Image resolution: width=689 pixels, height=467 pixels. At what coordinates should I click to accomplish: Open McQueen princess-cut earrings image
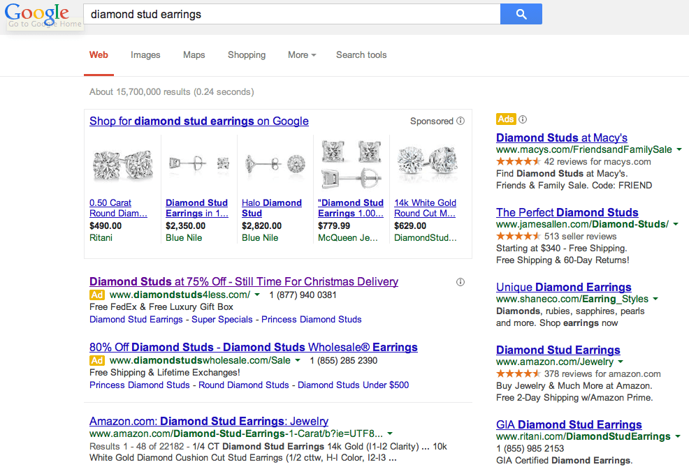point(351,164)
